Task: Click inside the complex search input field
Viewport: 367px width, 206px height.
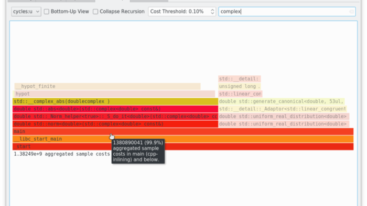Action: click(x=287, y=12)
